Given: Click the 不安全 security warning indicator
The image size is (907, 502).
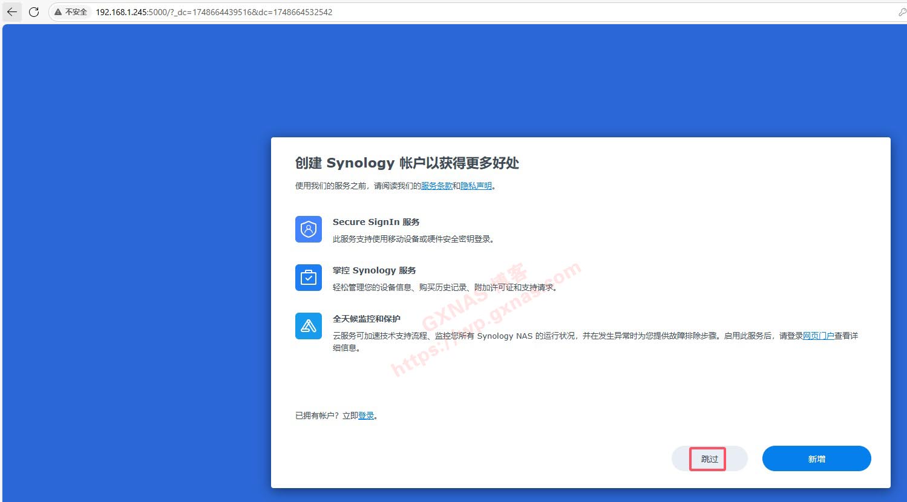Looking at the screenshot, I should click(71, 12).
